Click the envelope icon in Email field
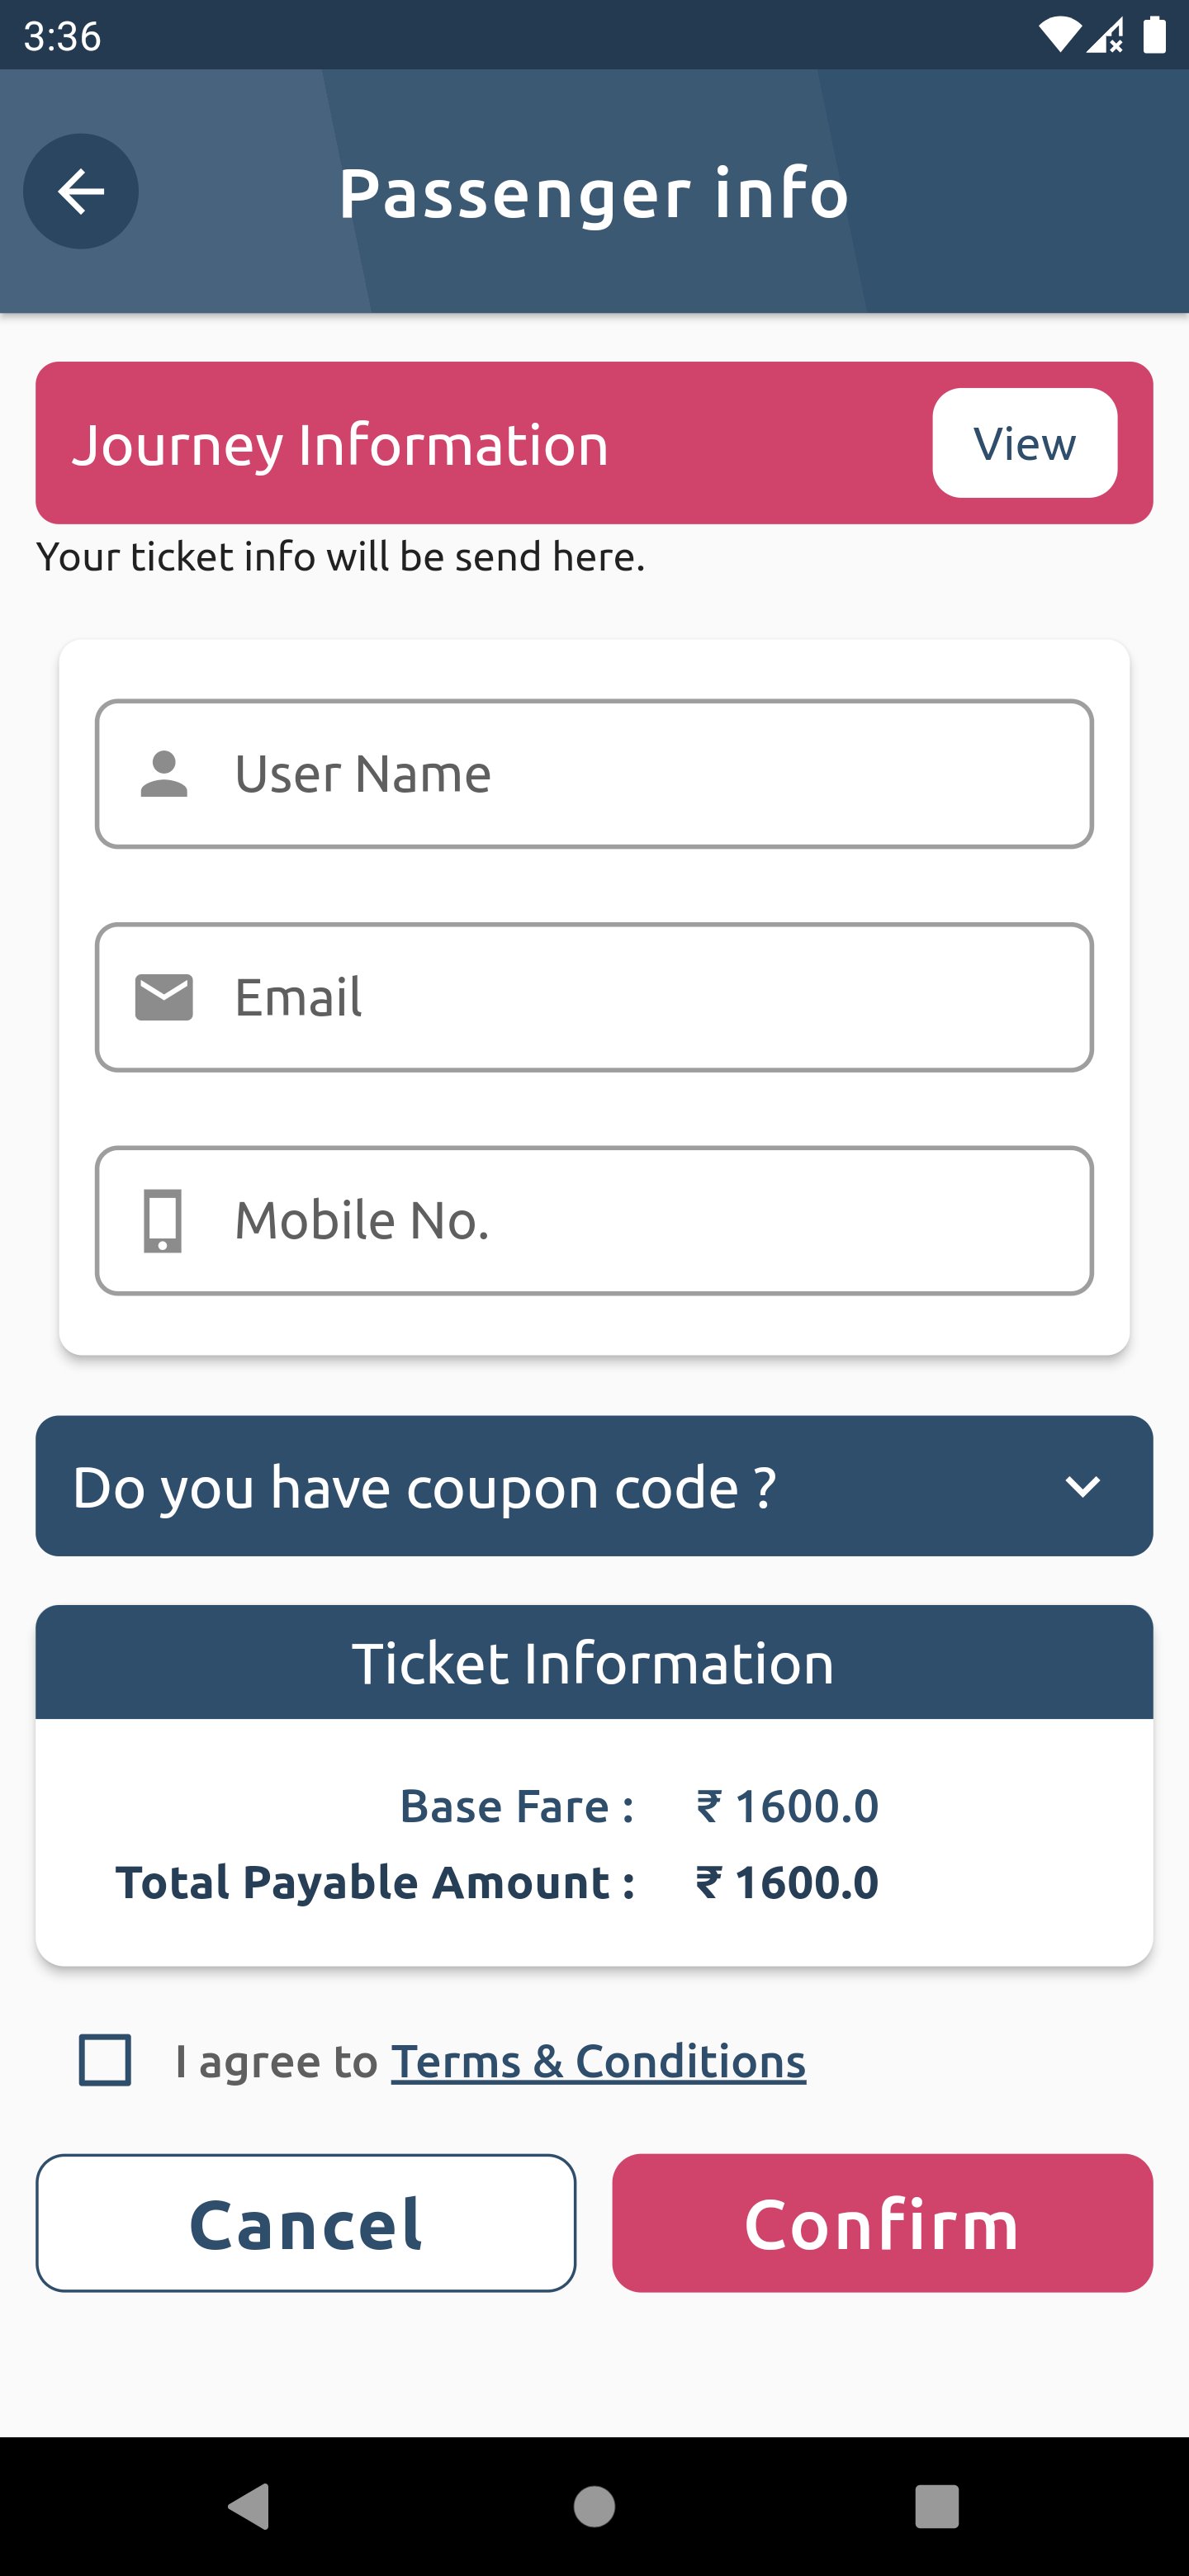Screen dimensions: 1189x2576 point(164,997)
